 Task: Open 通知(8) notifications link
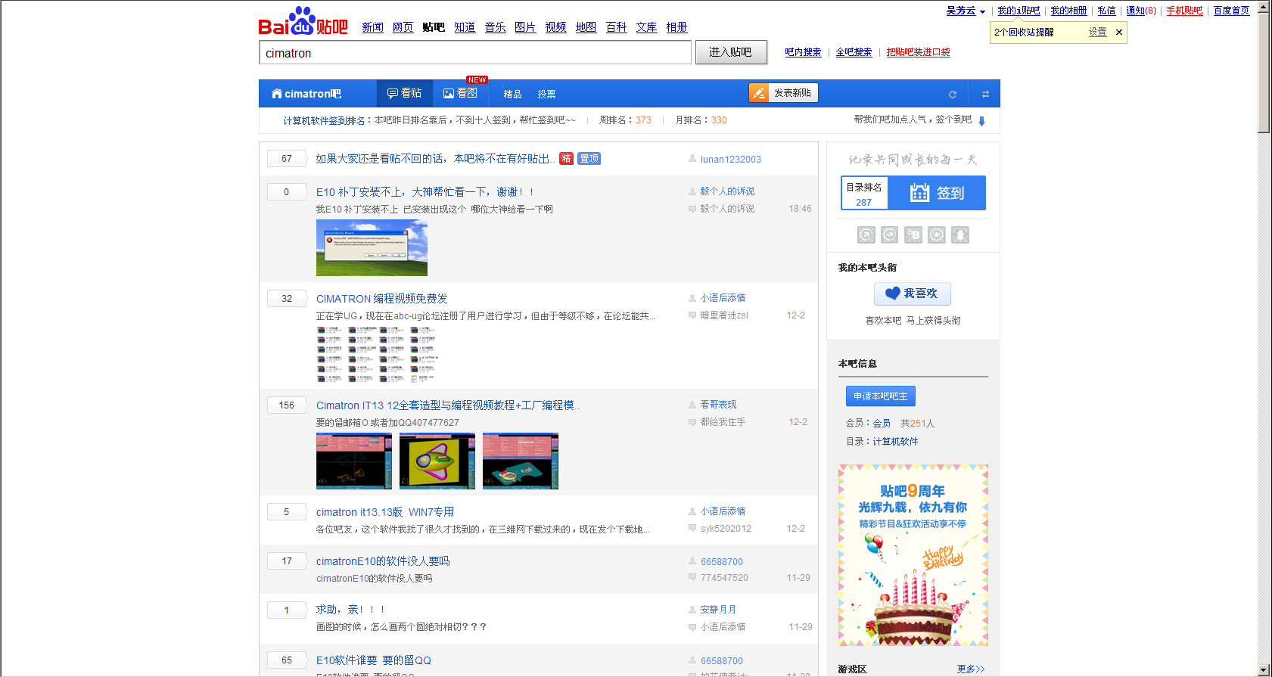(1141, 11)
